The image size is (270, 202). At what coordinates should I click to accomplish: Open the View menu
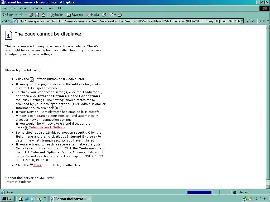tap(23, 8)
